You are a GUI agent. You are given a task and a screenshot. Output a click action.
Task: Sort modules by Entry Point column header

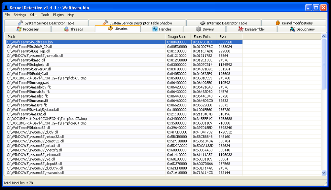[203, 37]
